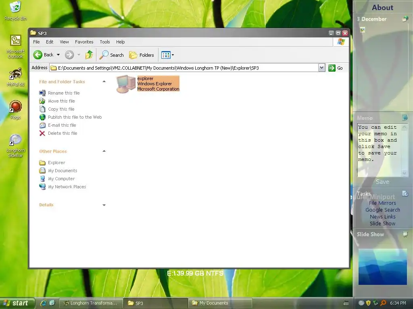
Task: Collapse the Other Places section
Action: tap(104, 151)
